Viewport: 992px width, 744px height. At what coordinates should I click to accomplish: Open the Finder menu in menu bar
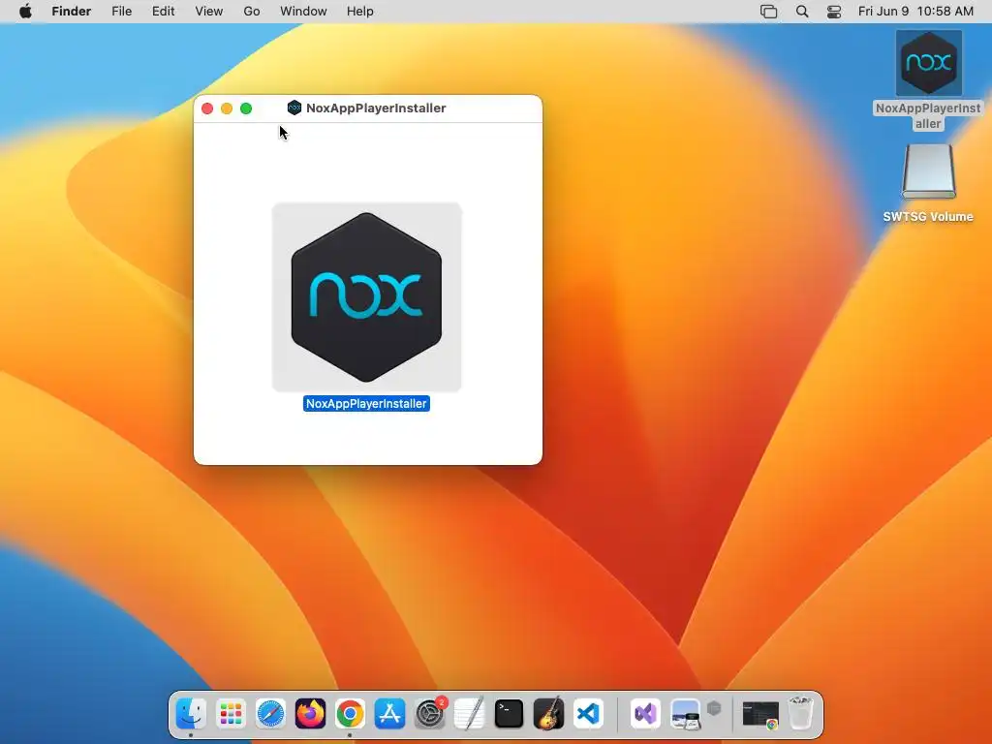[x=72, y=12]
